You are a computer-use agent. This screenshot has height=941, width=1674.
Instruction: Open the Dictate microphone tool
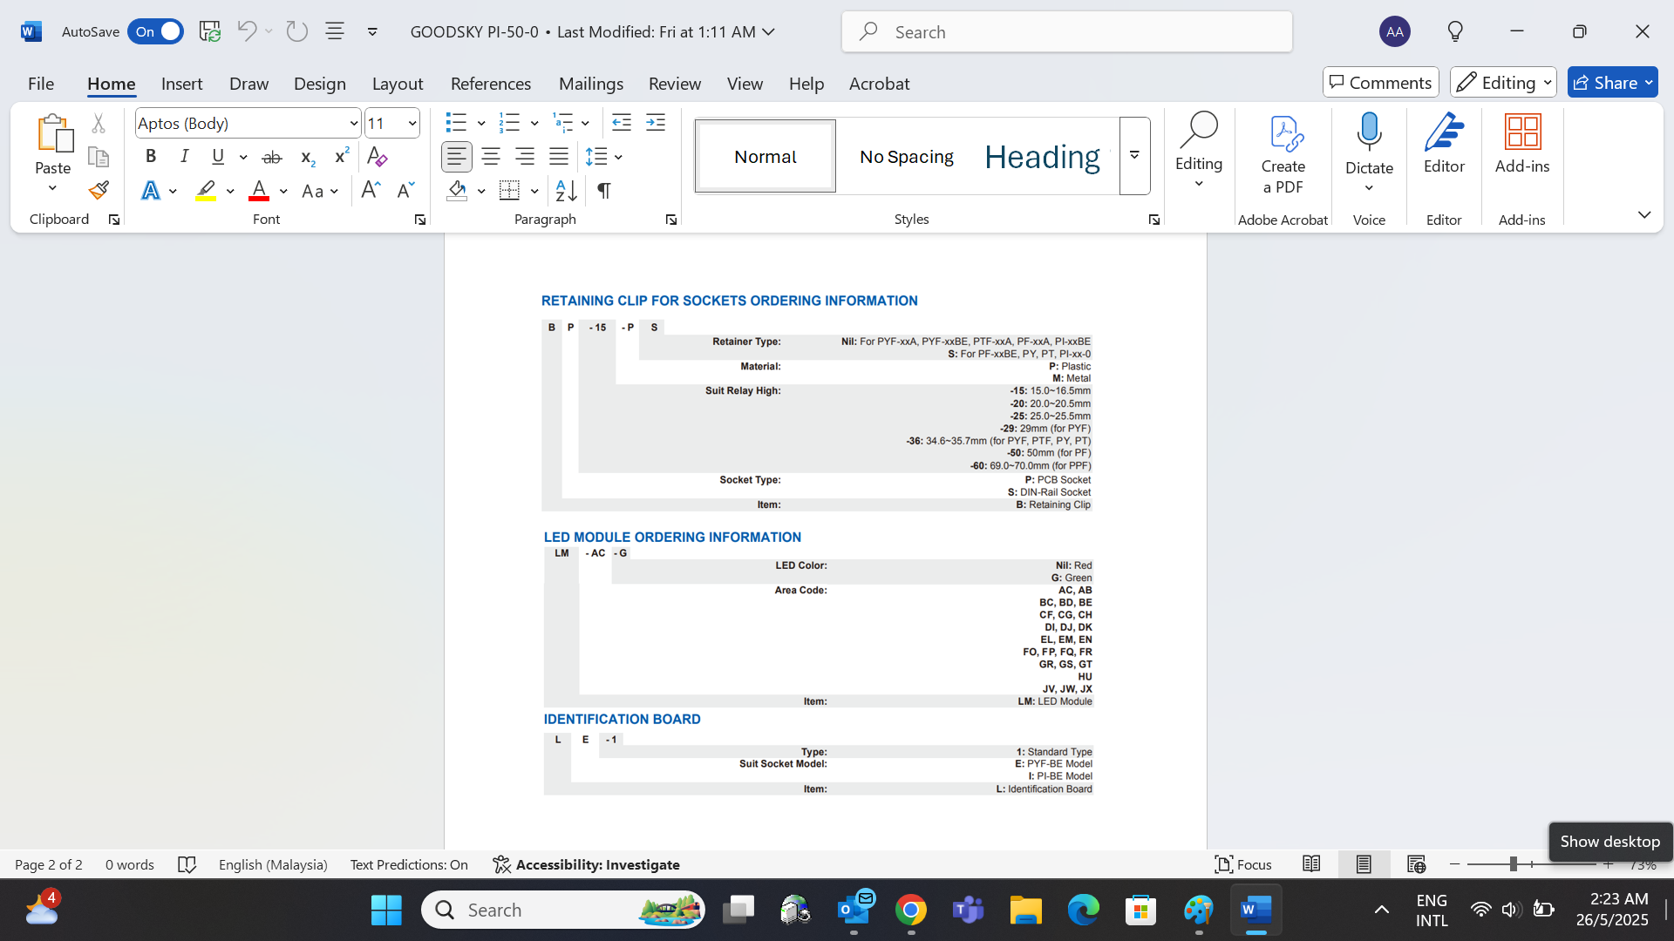tap(1369, 144)
